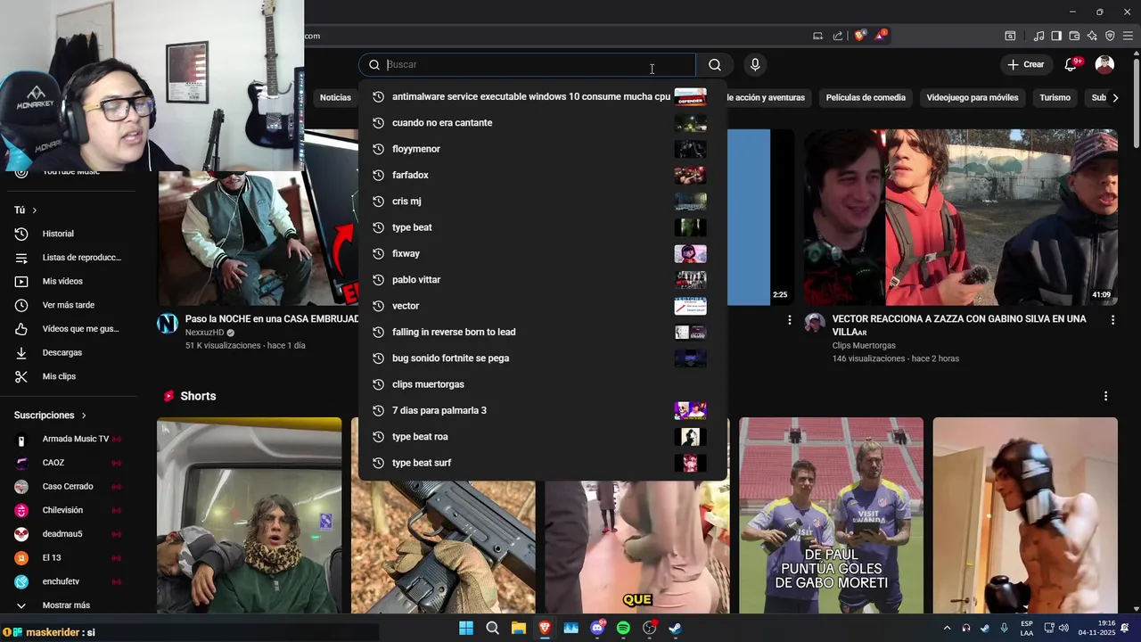Open options menu for Vector reacciona video

tap(1112, 319)
